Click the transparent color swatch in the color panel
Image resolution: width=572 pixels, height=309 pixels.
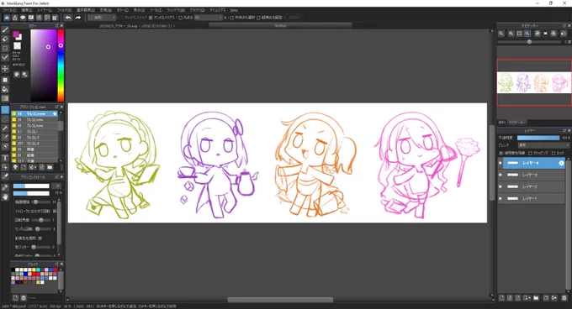point(17,46)
